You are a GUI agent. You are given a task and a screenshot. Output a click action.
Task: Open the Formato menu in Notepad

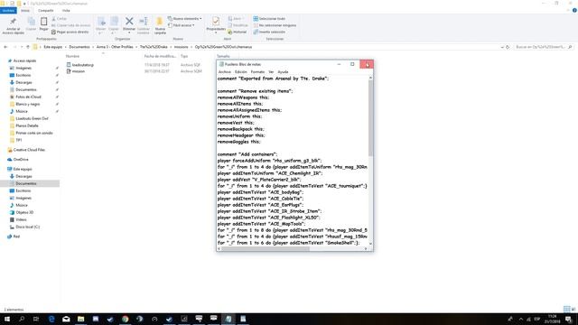(257, 72)
